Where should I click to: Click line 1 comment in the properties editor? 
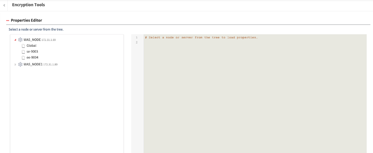click(x=201, y=37)
